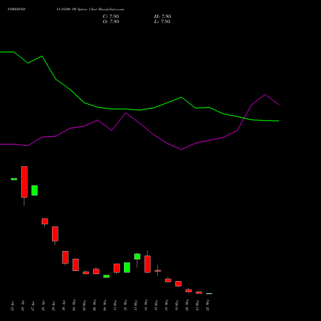
Task: Select the 22 May date label
Action: coord(207,306)
